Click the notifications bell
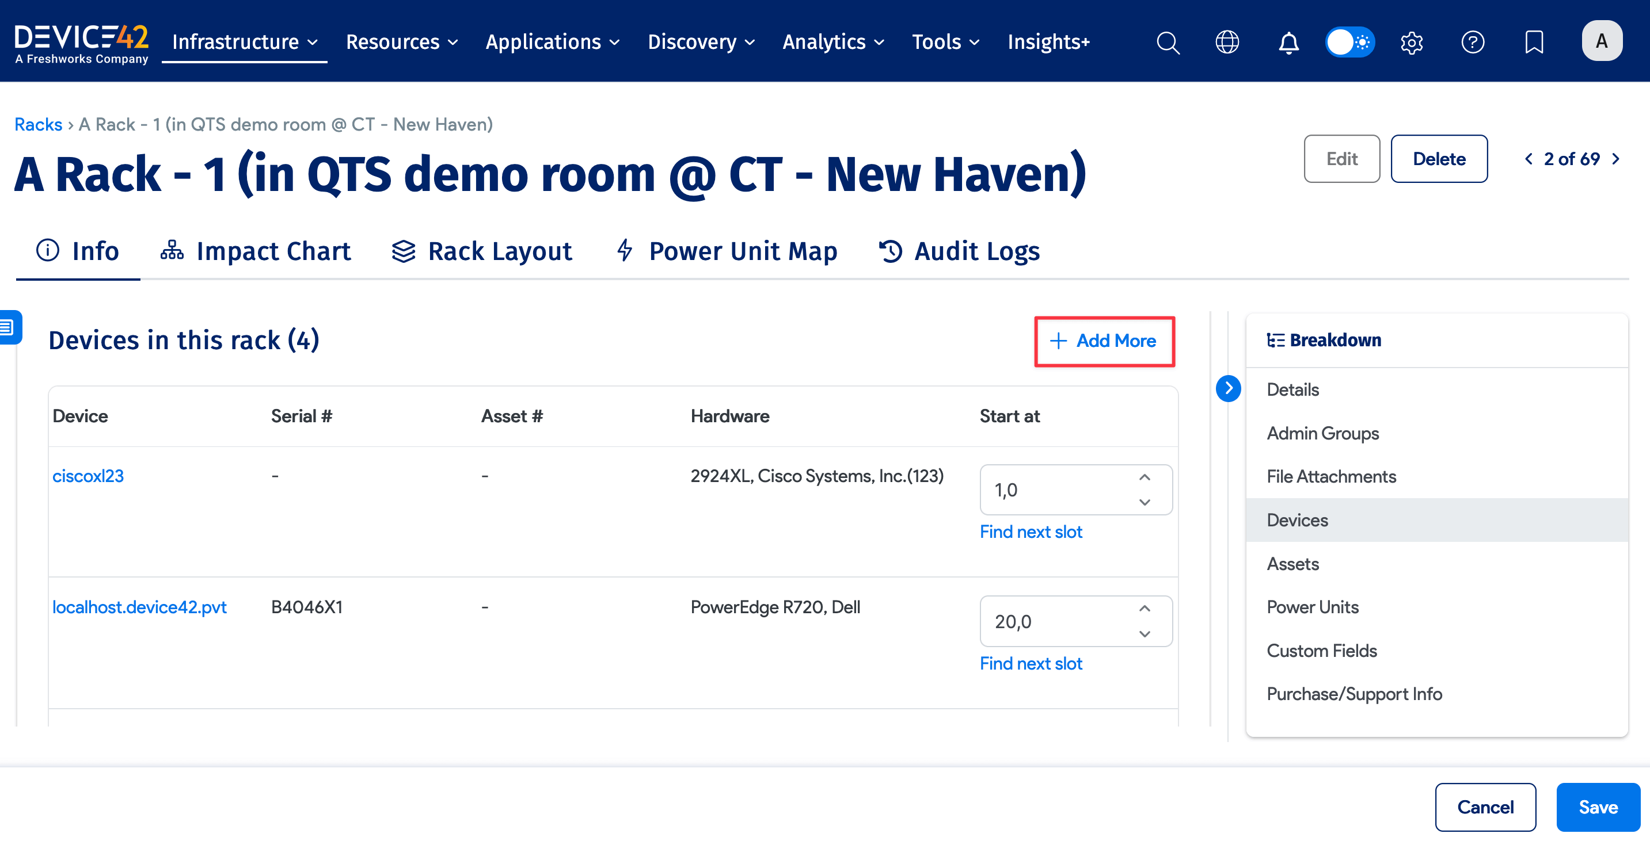Image resolution: width=1650 pixels, height=841 pixels. [1288, 41]
